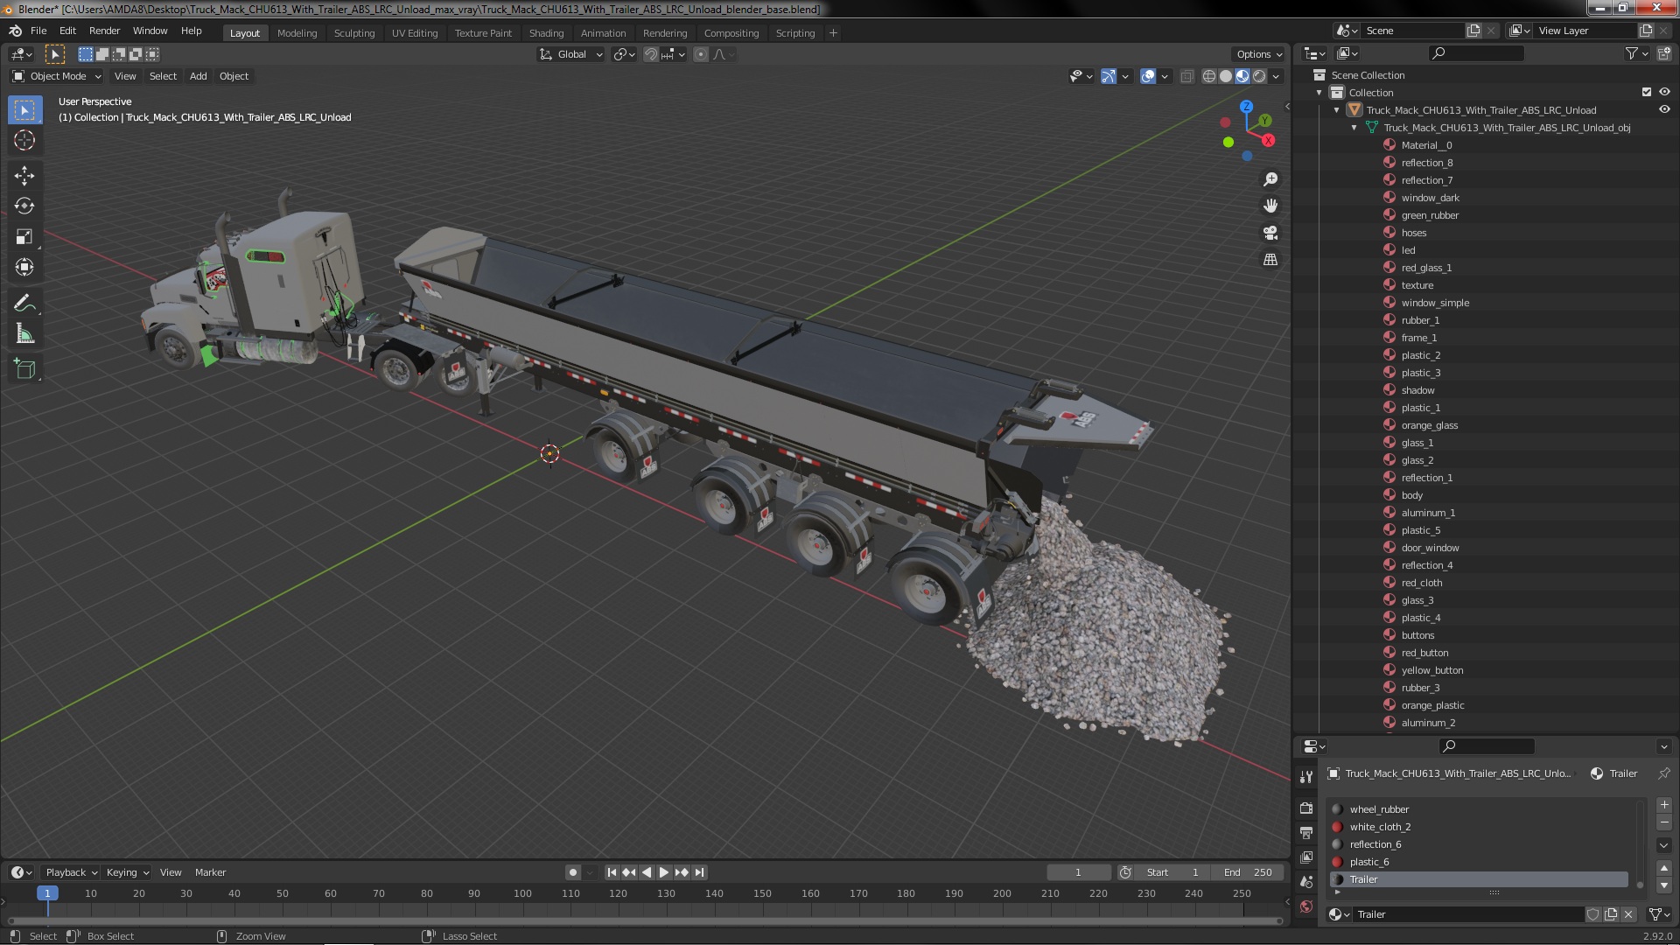This screenshot has width=1680, height=945.
Task: Hide Collection via eye icon
Action: (x=1664, y=92)
